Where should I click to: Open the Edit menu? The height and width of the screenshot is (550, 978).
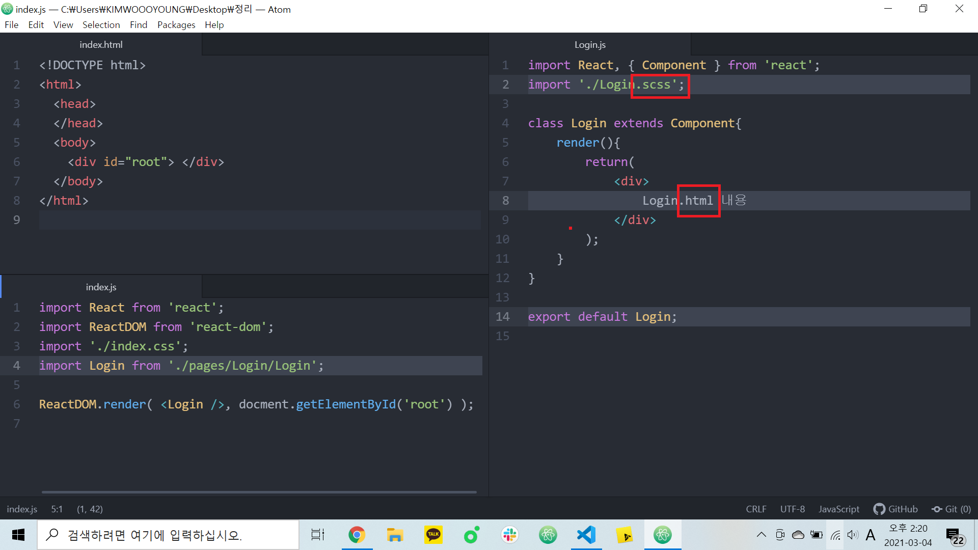36,25
